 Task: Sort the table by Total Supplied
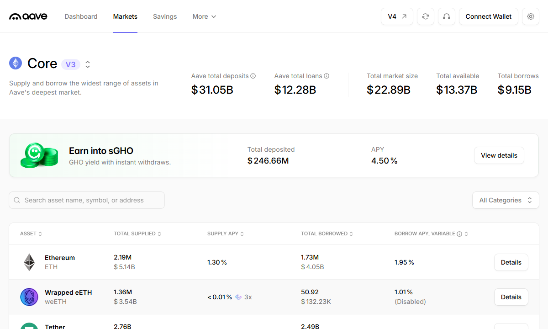pos(137,234)
